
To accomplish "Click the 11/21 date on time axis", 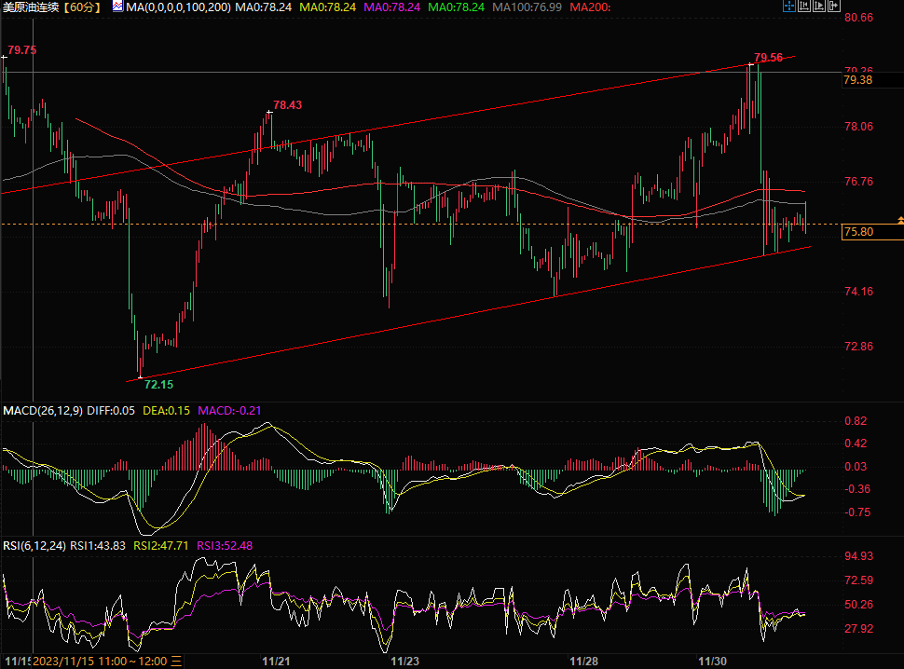I will [x=275, y=661].
